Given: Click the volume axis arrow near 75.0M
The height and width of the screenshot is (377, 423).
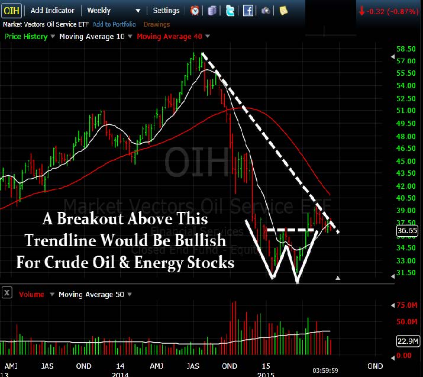Looking at the screenshot, I should click(x=393, y=305).
